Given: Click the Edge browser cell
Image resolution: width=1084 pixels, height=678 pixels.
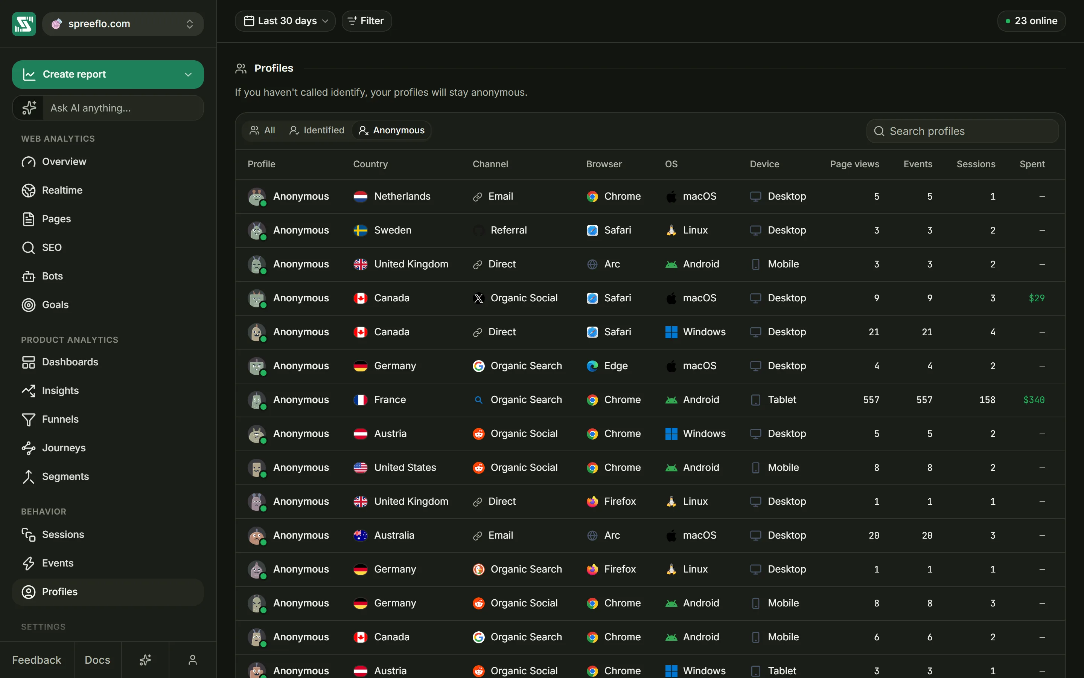Looking at the screenshot, I should 607,366.
